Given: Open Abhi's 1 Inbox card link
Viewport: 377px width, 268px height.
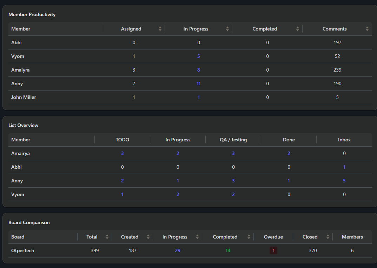Looking at the screenshot, I should (344, 167).
